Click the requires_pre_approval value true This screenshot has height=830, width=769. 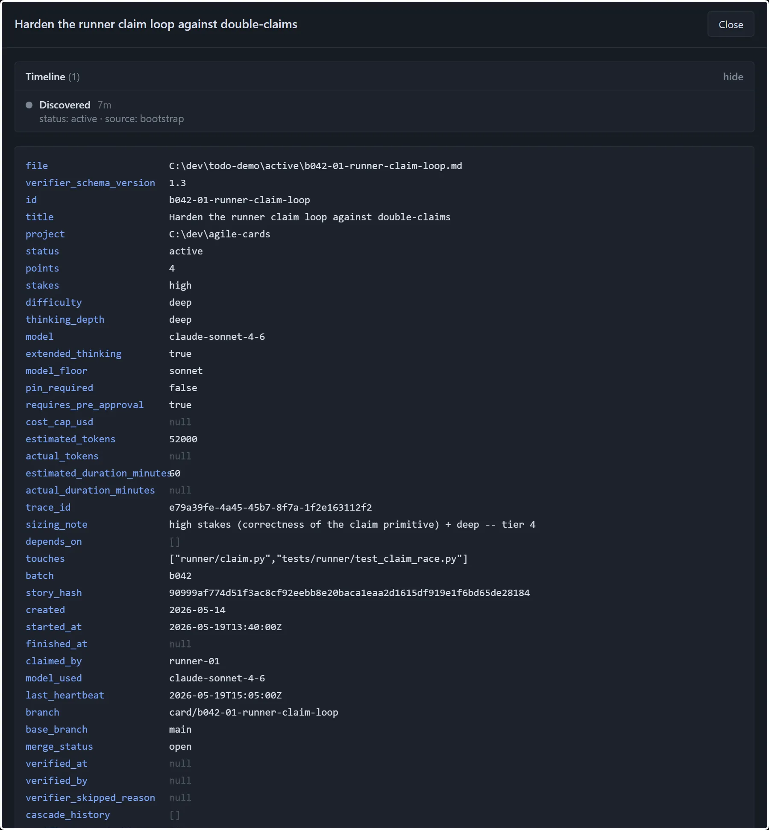tap(180, 405)
